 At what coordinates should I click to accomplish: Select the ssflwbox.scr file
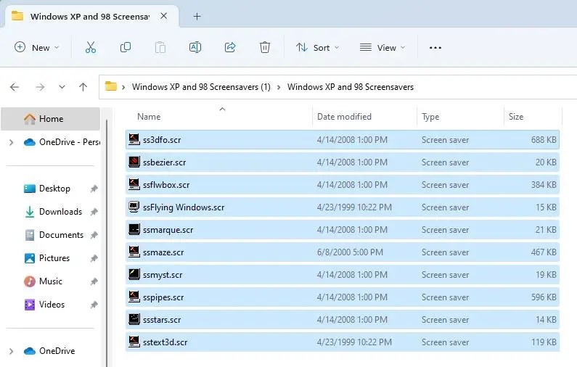tap(343, 185)
